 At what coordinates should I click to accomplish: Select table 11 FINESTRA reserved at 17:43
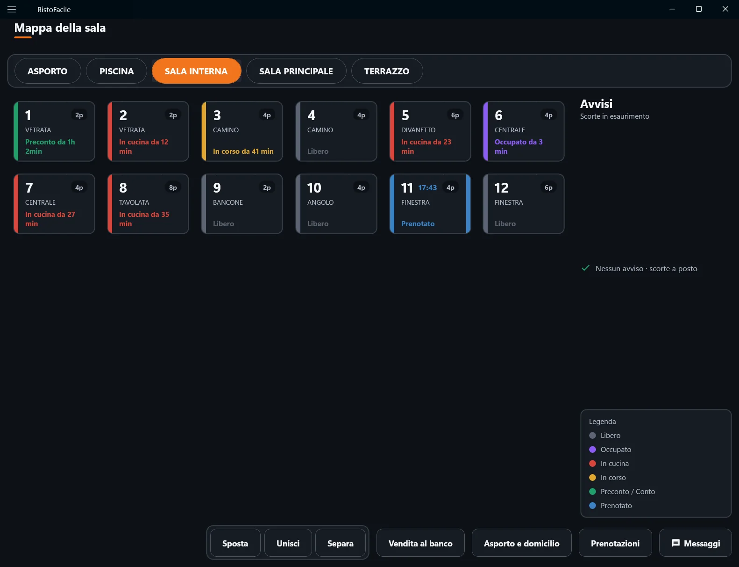tap(430, 204)
